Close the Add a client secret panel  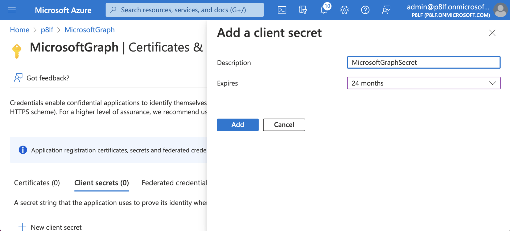(x=492, y=33)
